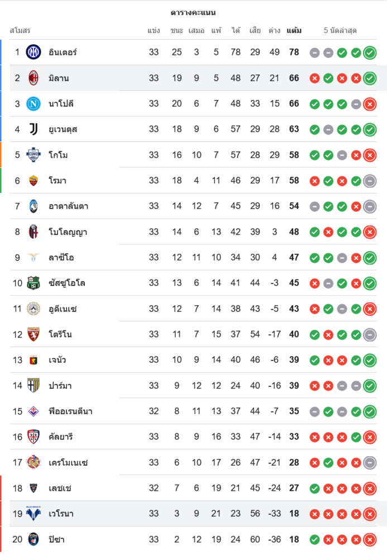The height and width of the screenshot is (559, 387).
Task: Click the AC Milan crest icon
Action: (x=34, y=78)
